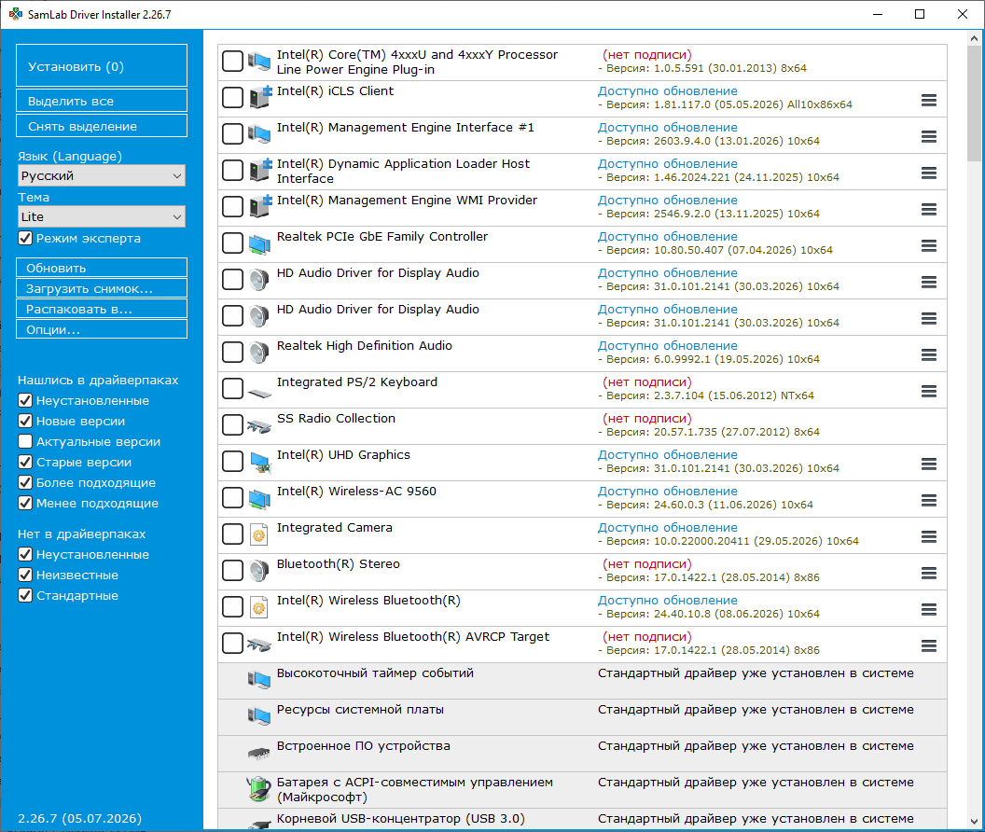Select the checkbox for Intel(R) Management Engine Interface #1

(x=232, y=134)
